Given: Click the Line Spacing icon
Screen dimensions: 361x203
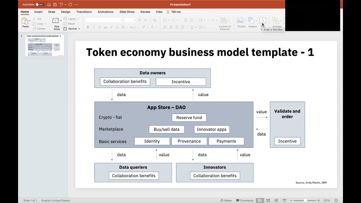Looking at the screenshot, I should (201, 20).
